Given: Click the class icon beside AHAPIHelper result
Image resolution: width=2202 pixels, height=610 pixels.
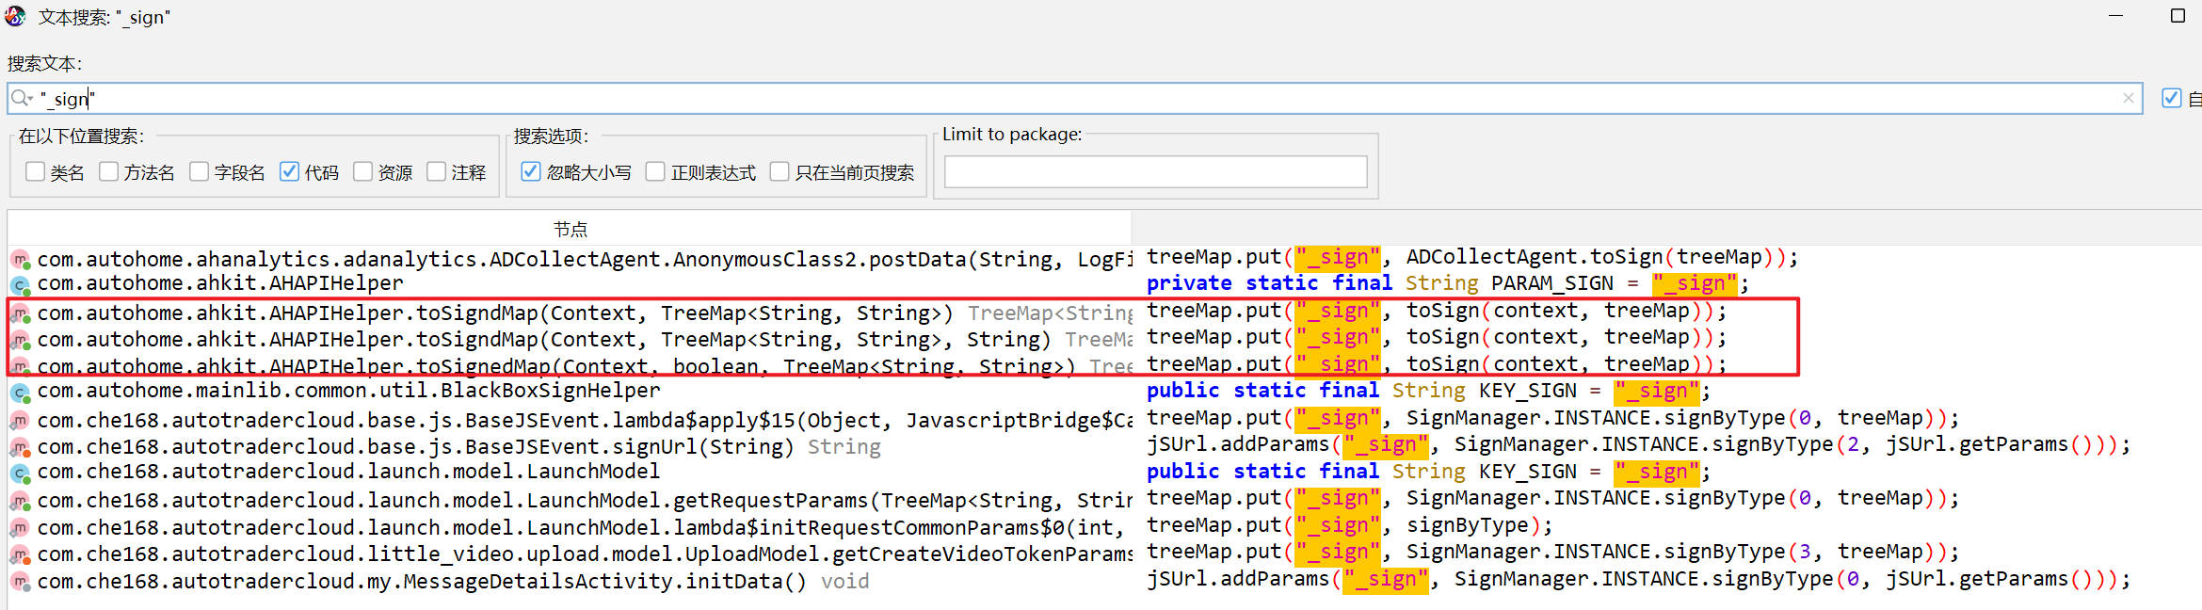Looking at the screenshot, I should click(20, 284).
